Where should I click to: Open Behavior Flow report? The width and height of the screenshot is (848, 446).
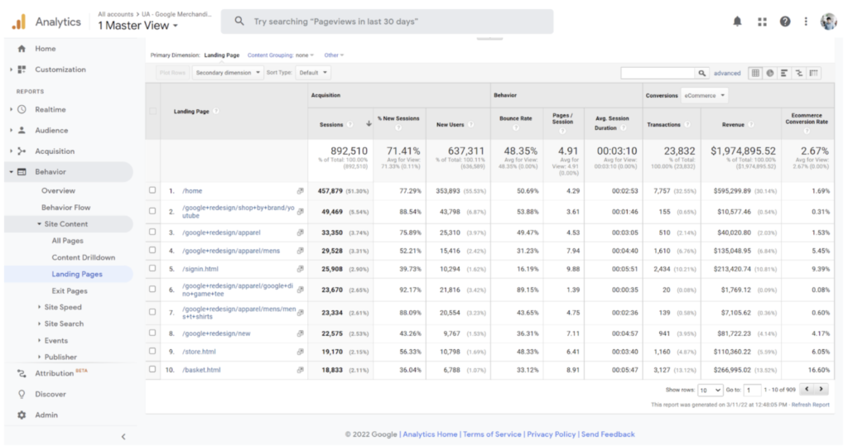66,208
